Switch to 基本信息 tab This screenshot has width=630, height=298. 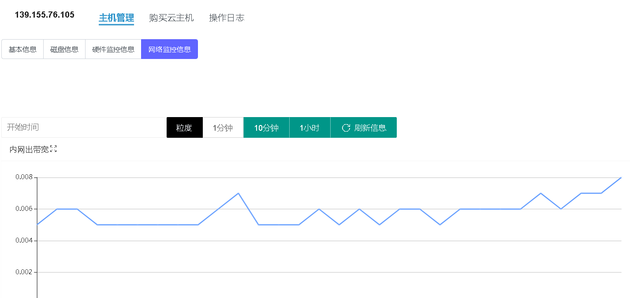(22, 49)
